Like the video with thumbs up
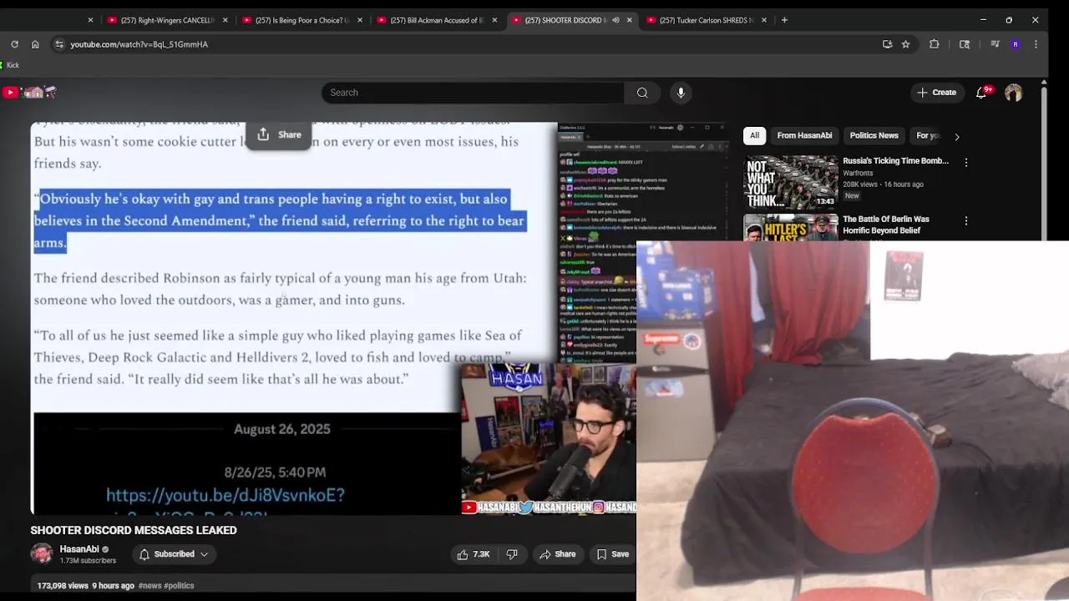 tap(473, 554)
